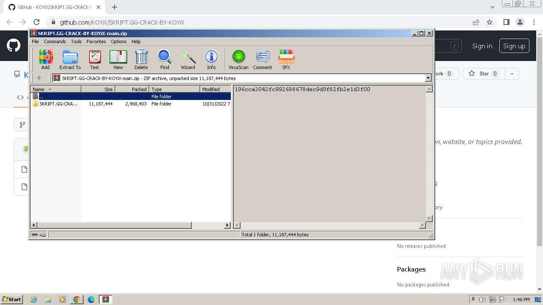Image resolution: width=543 pixels, height=305 pixels.
Task: Open Chrome side panel icon
Action: click(506, 22)
